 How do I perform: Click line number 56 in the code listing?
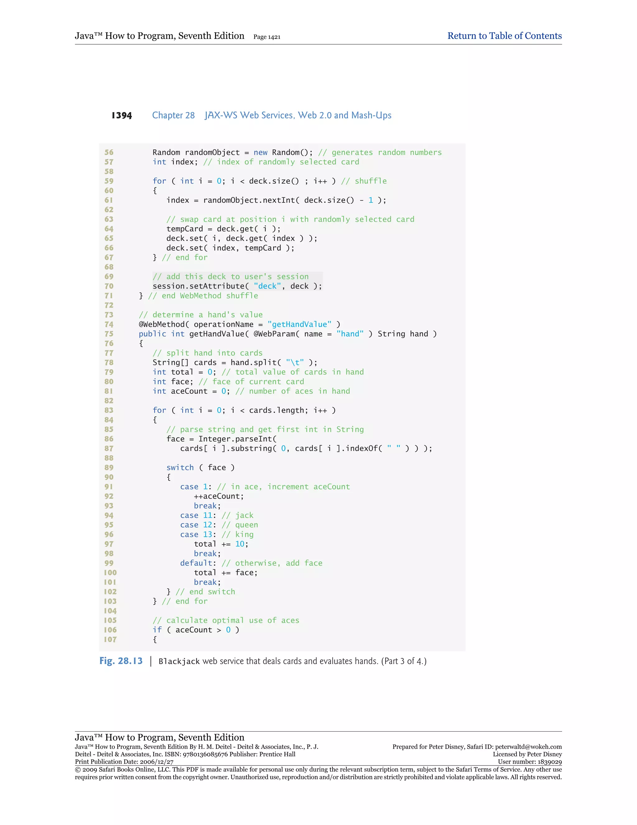tap(109, 152)
